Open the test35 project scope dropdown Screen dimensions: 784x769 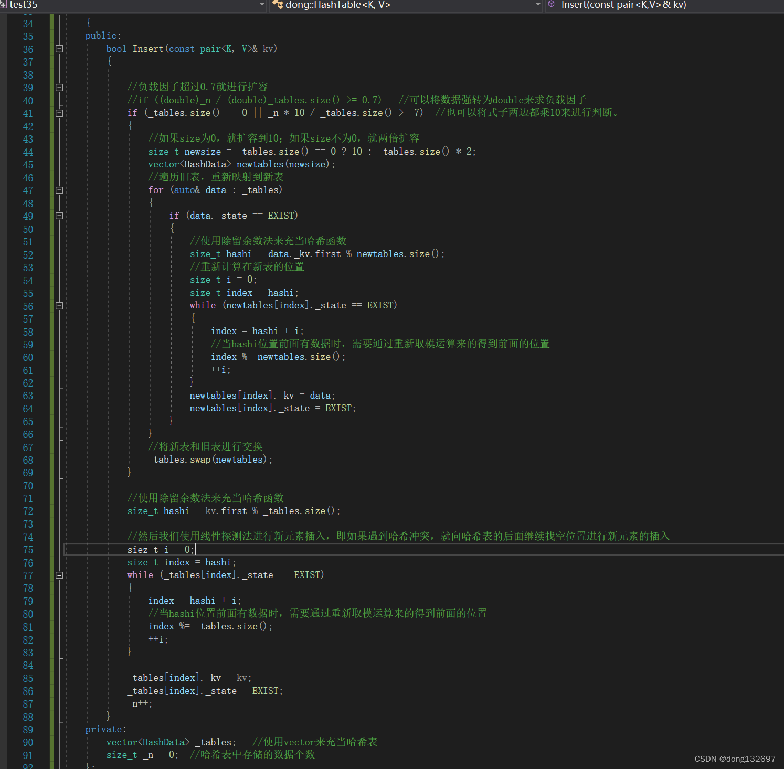tap(262, 5)
